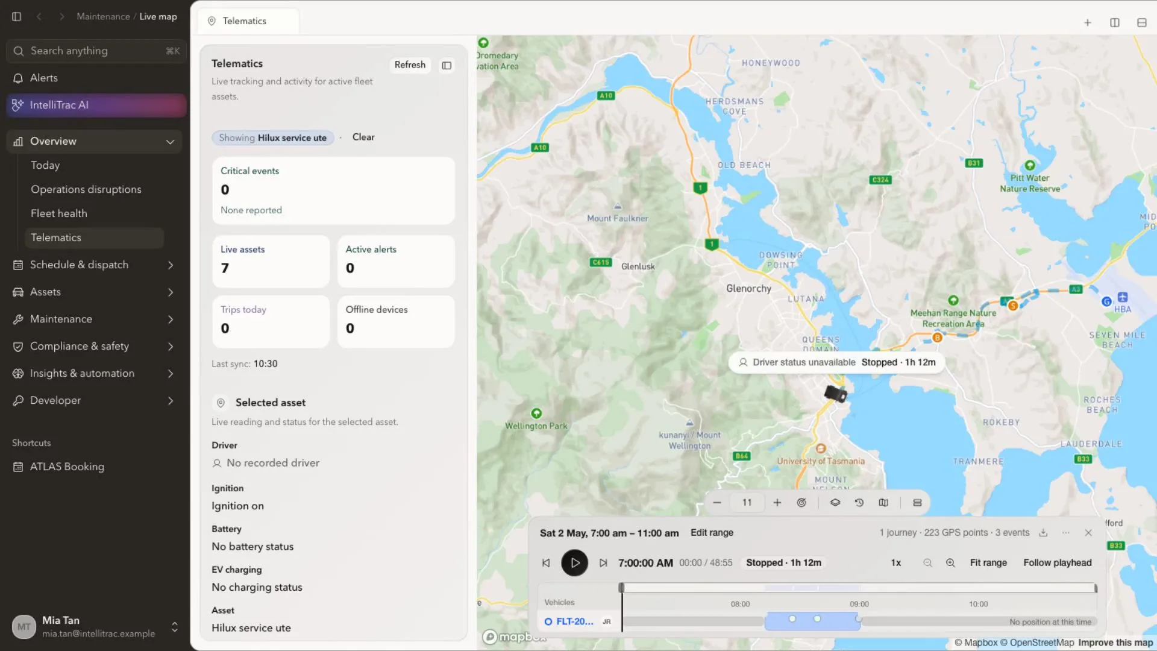Enable Follow playhead
Viewport: 1157px width, 651px height.
pyautogui.click(x=1058, y=563)
